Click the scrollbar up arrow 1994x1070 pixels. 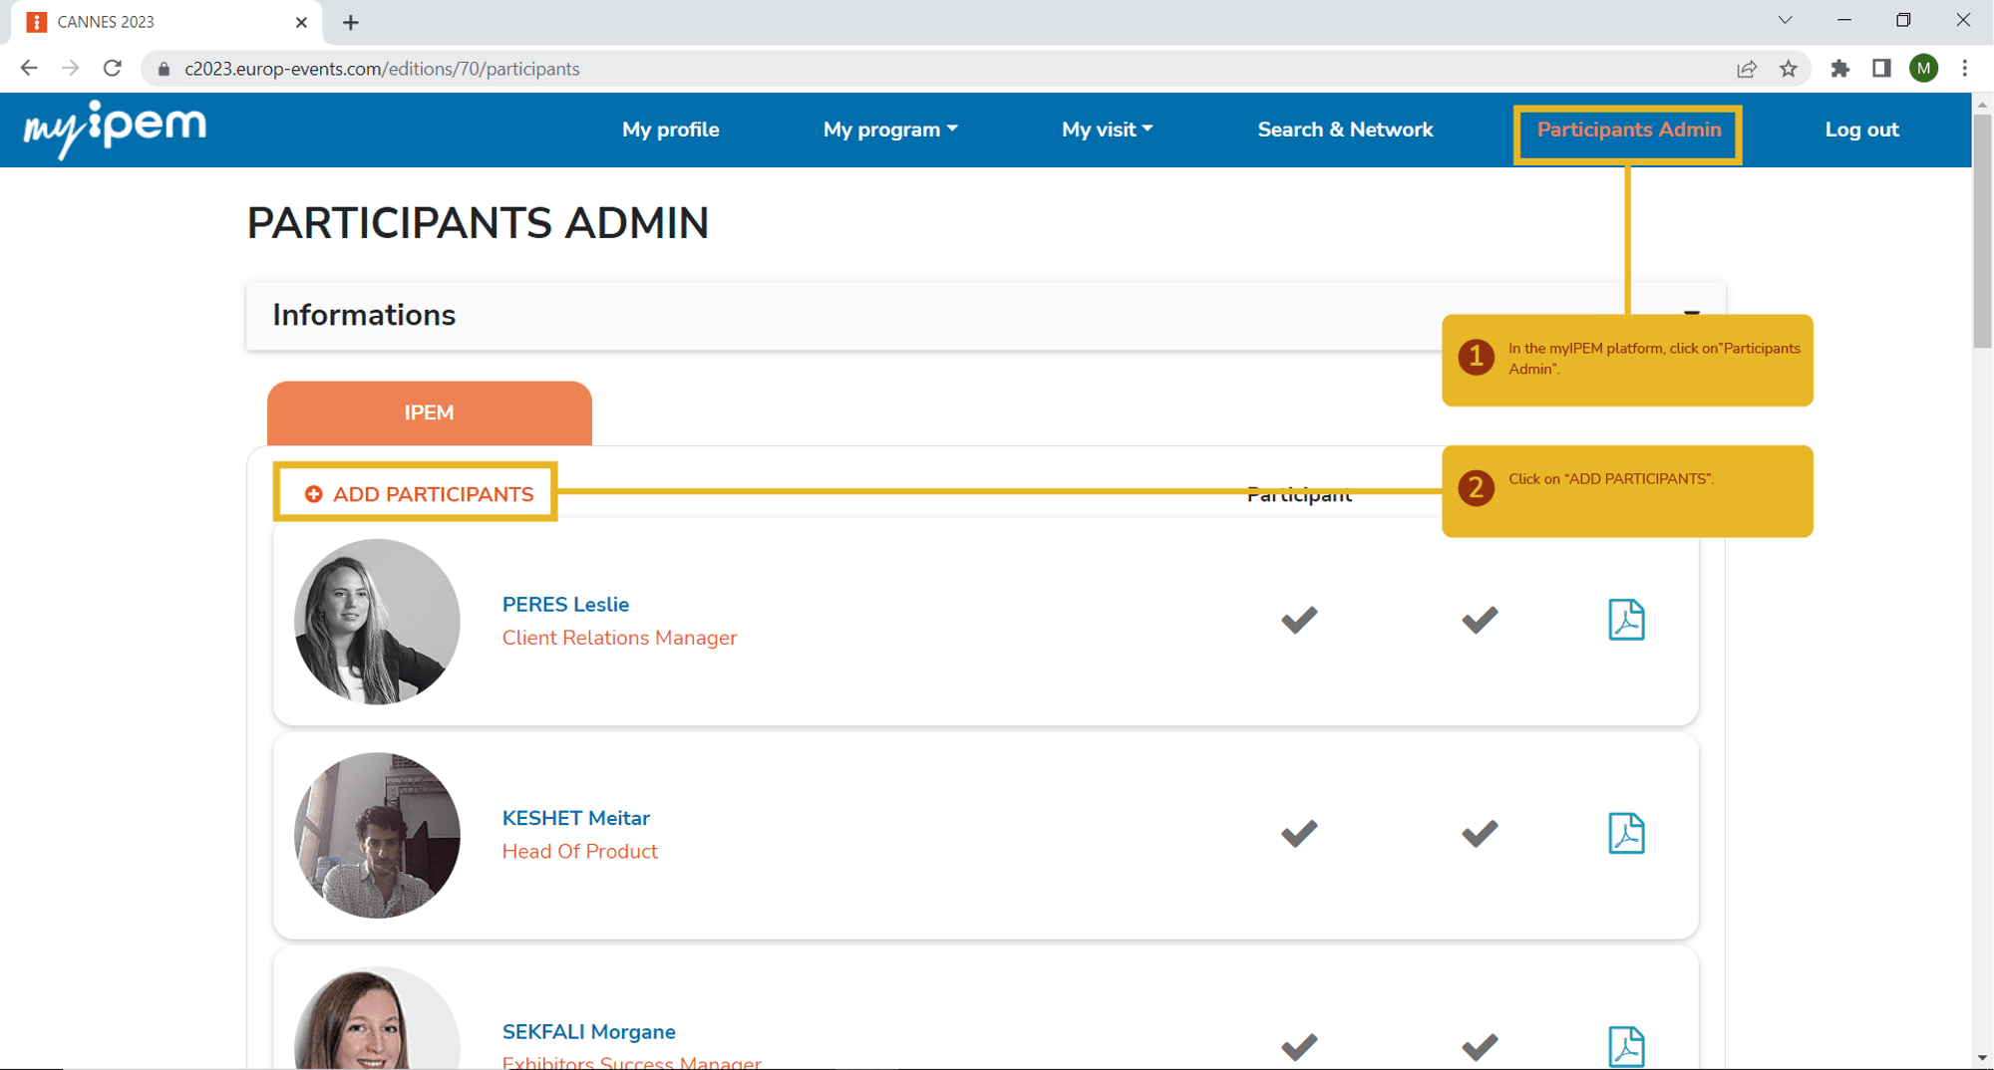(1982, 104)
